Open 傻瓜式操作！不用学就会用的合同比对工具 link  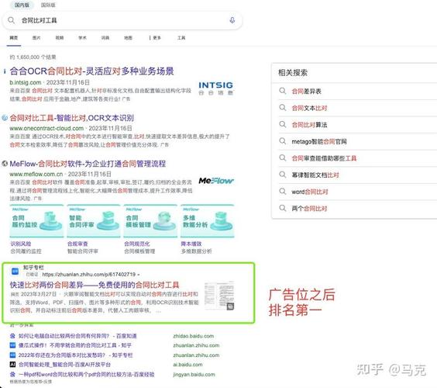75,345
